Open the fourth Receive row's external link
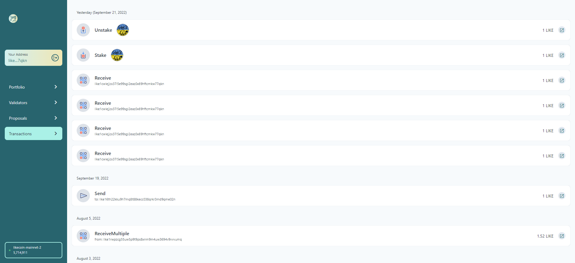The width and height of the screenshot is (575, 263). click(x=562, y=156)
